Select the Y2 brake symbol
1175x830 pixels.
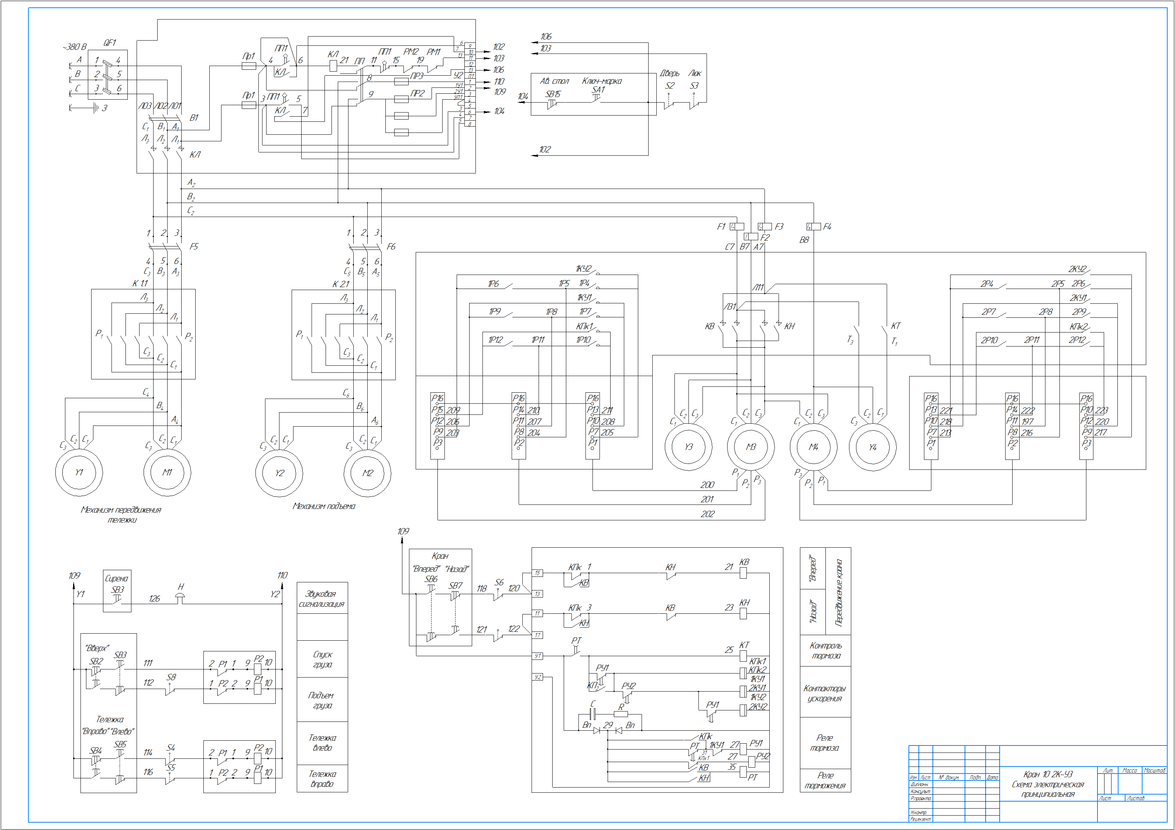click(279, 473)
